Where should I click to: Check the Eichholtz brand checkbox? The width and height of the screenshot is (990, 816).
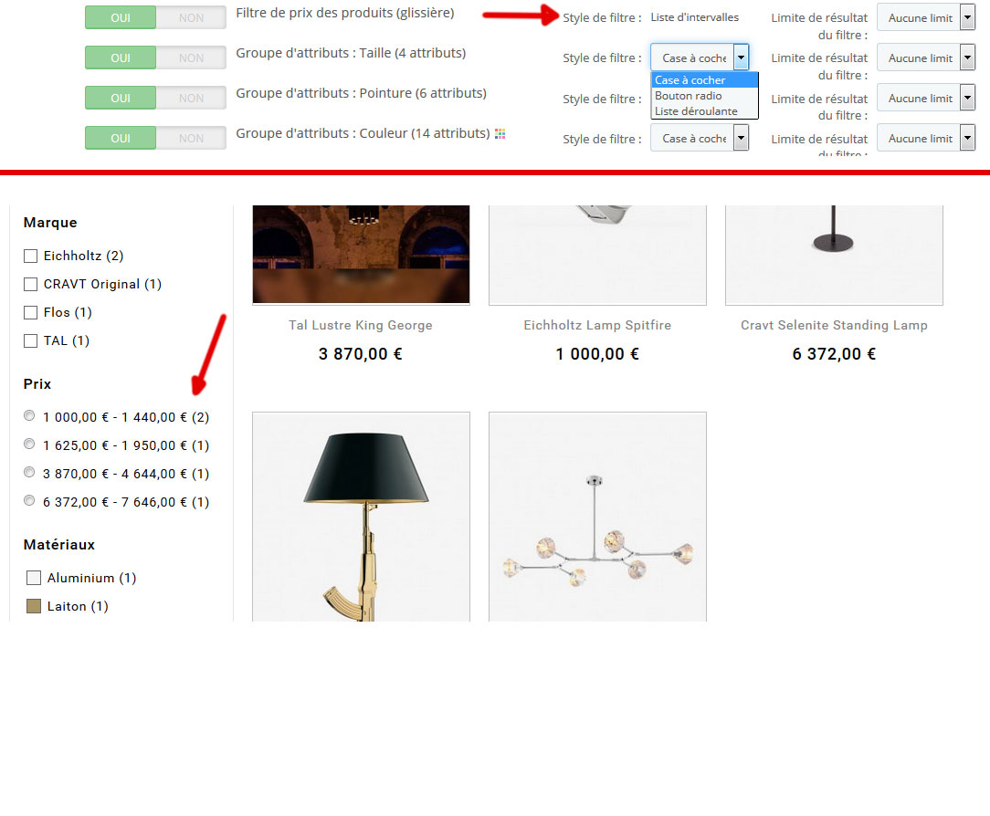pos(30,256)
